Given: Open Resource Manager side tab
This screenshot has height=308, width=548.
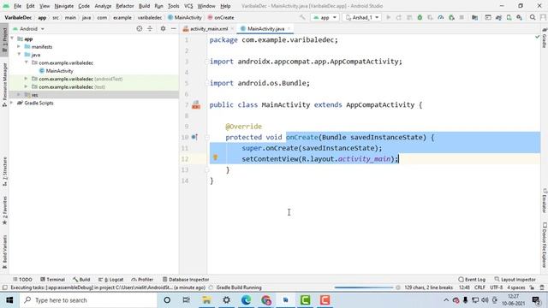Looking at the screenshot, I should pos(4,85).
